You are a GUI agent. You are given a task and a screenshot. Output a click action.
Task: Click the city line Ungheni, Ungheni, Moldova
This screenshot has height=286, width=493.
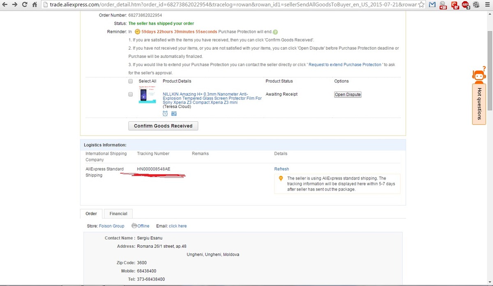213,254
